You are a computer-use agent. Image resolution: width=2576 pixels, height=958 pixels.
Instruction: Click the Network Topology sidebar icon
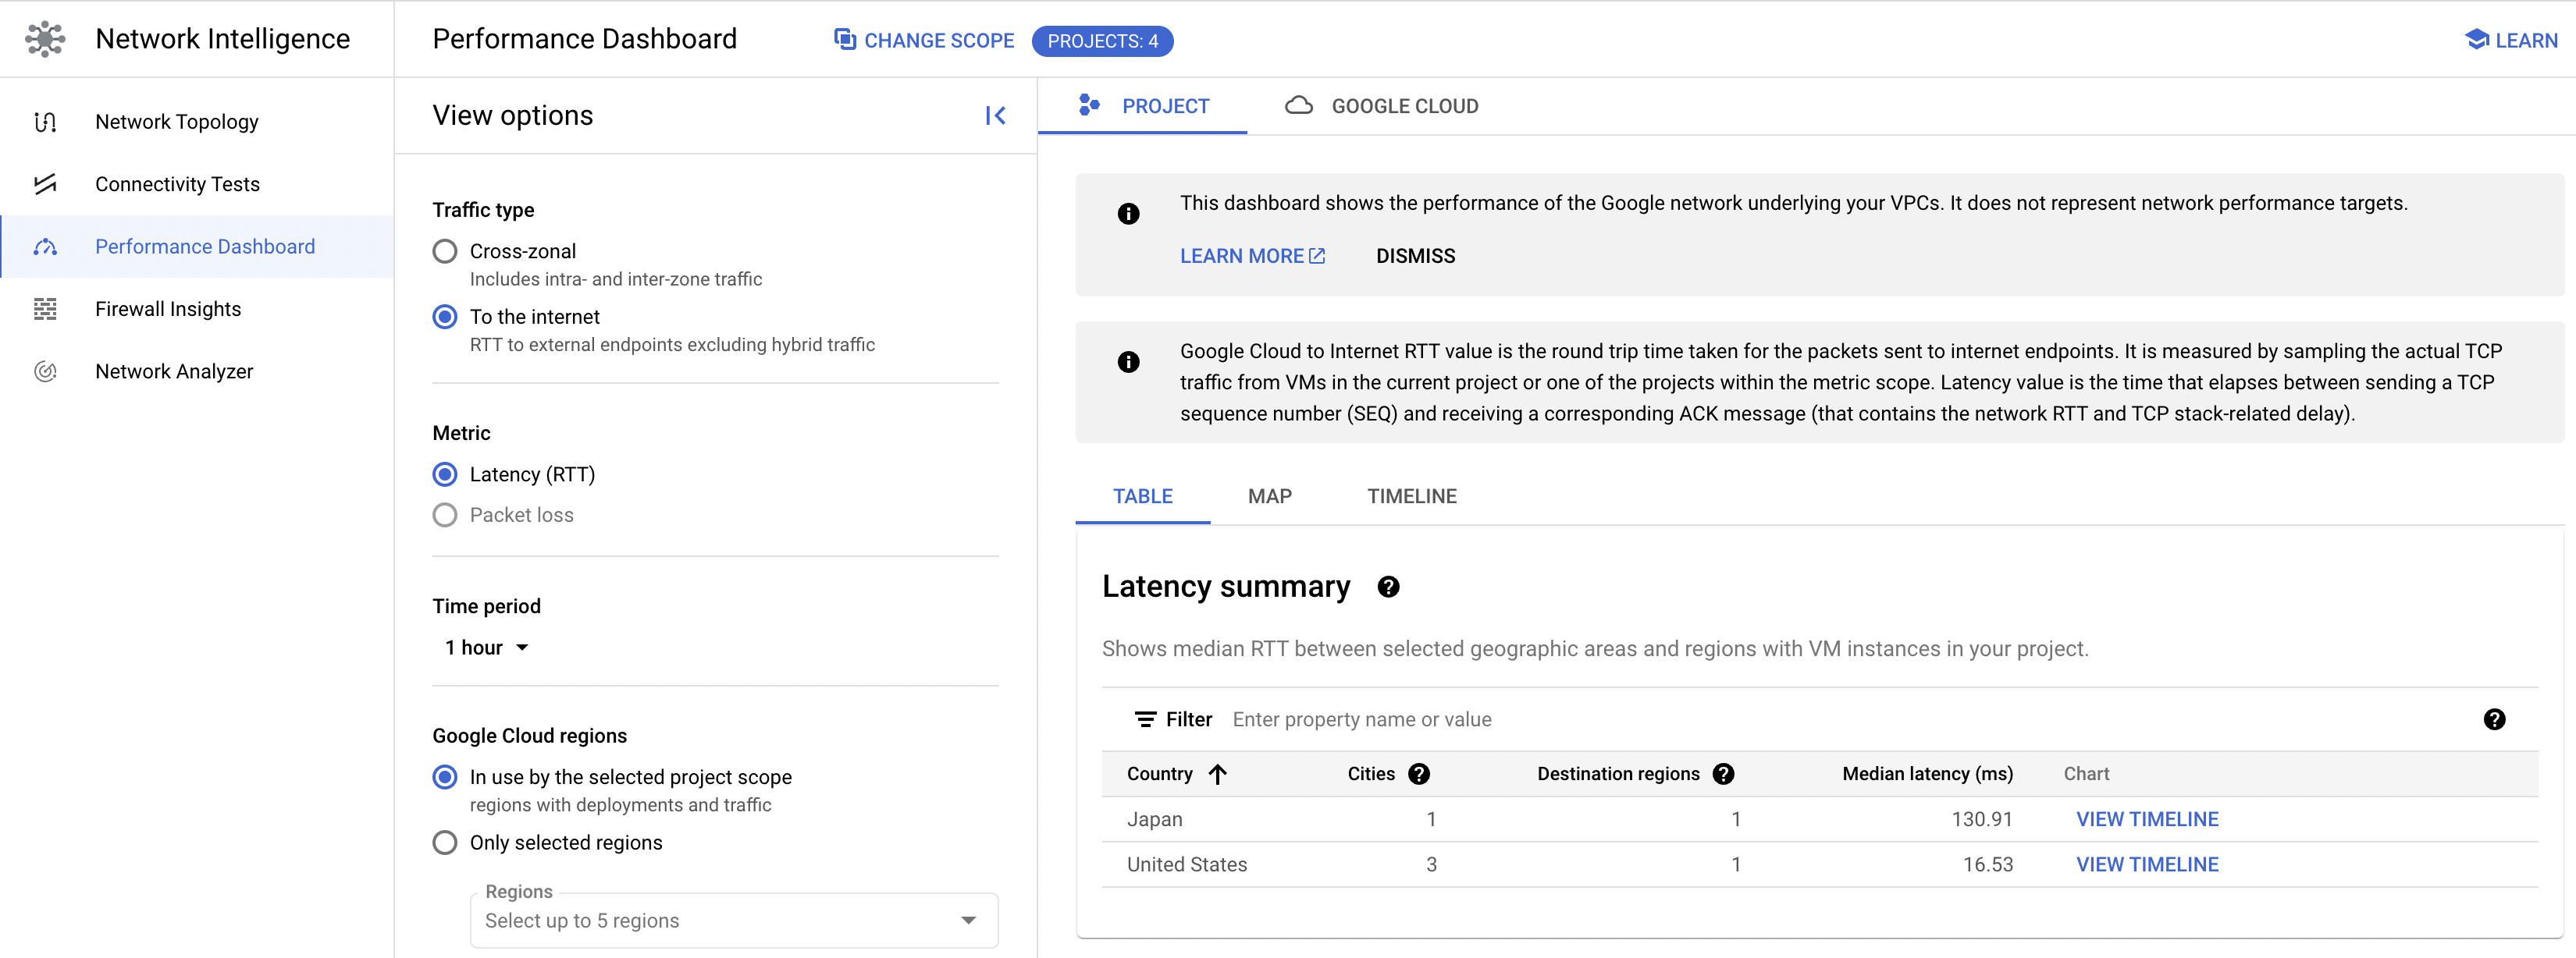coord(45,122)
